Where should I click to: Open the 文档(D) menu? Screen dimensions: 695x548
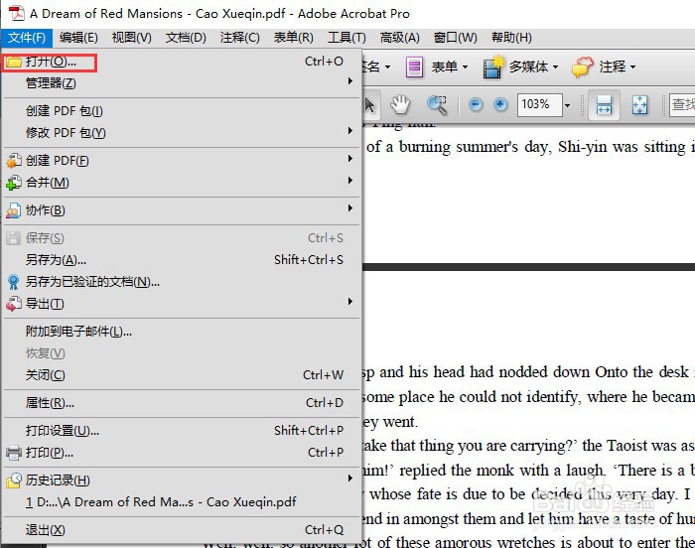[x=186, y=38]
